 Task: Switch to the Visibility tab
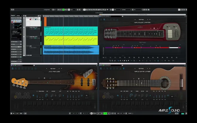click(x=18, y=16)
